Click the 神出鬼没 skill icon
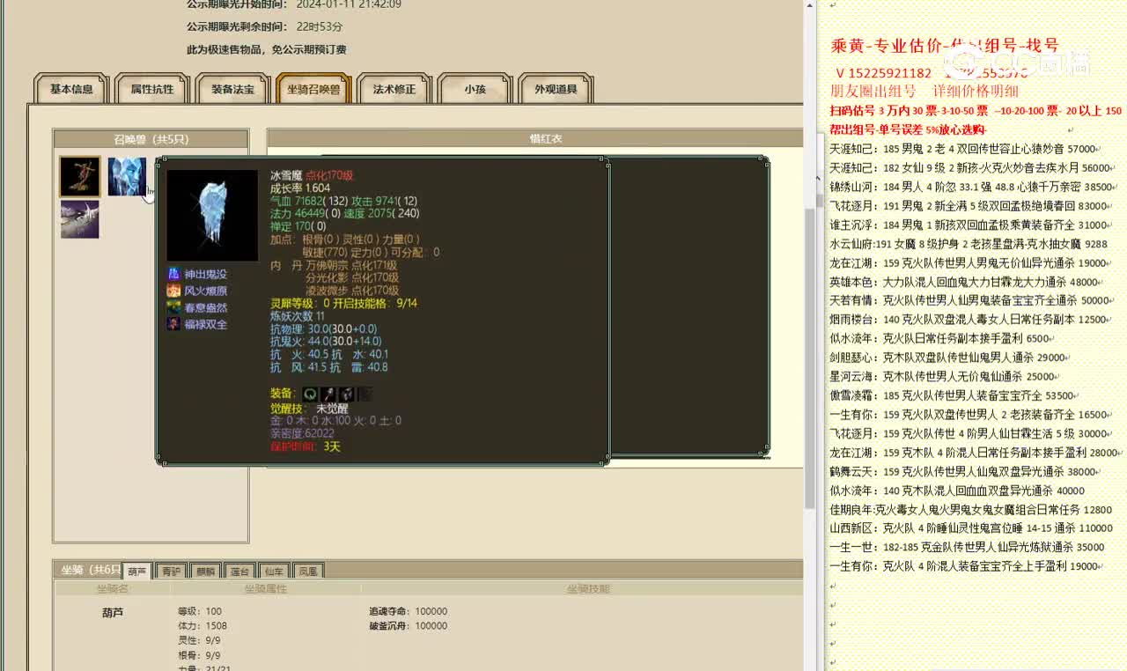Image resolution: width=1127 pixels, height=671 pixels. (173, 274)
